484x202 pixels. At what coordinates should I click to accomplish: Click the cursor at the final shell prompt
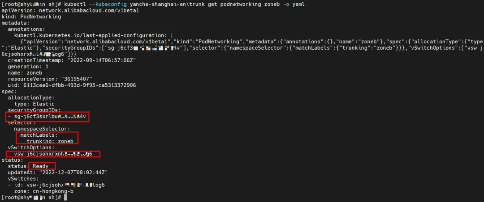tap(65, 197)
